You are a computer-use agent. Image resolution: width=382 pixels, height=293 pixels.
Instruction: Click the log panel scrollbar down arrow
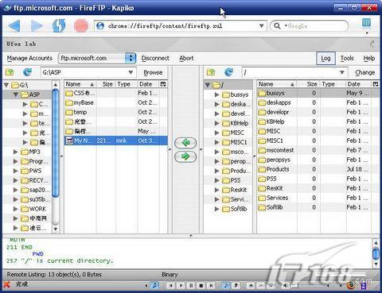point(376,264)
